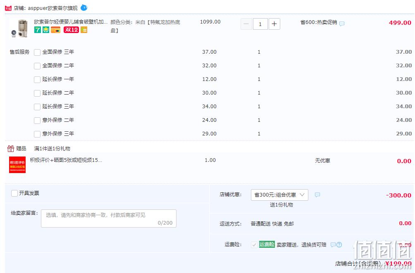
Task: Toggle the 运费险 shipping insurance checkbox
Action: 254,245
